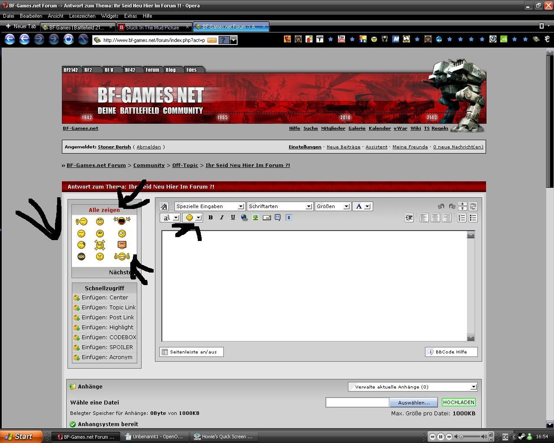This screenshot has height=443, width=554.
Task: Toggle bold formatting in the editor
Action: point(210,218)
